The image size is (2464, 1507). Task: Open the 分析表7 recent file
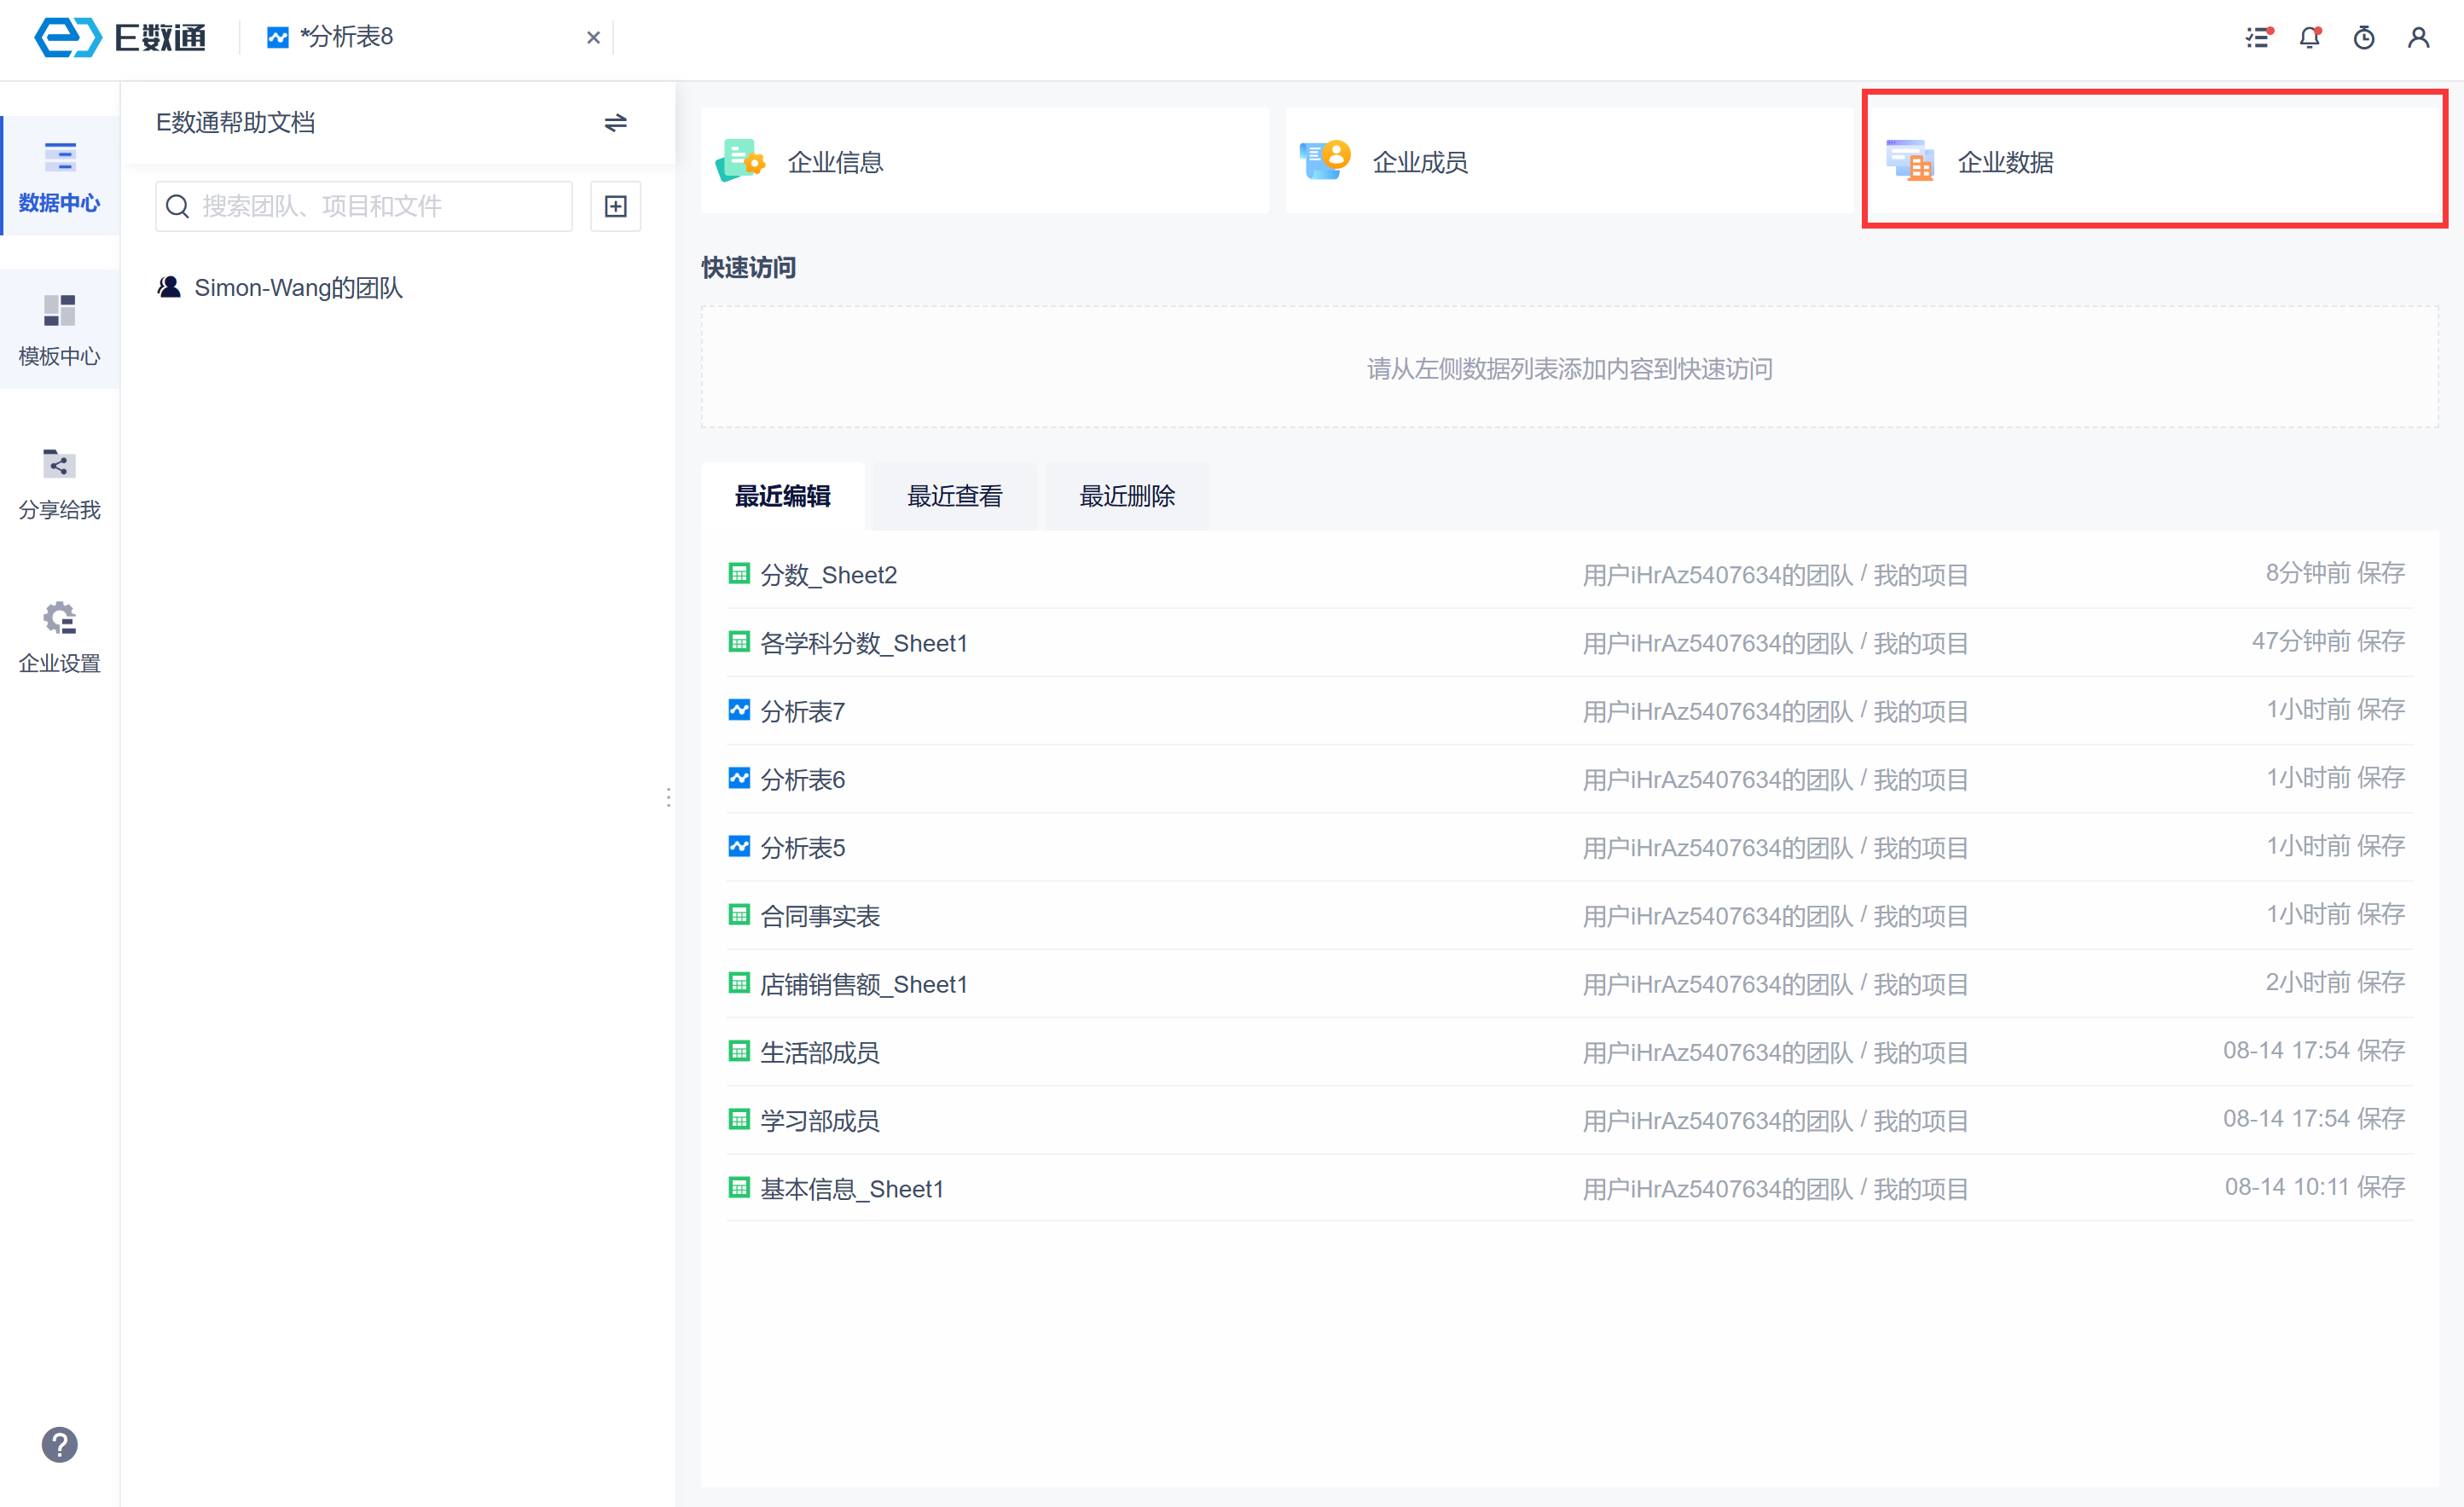802,711
